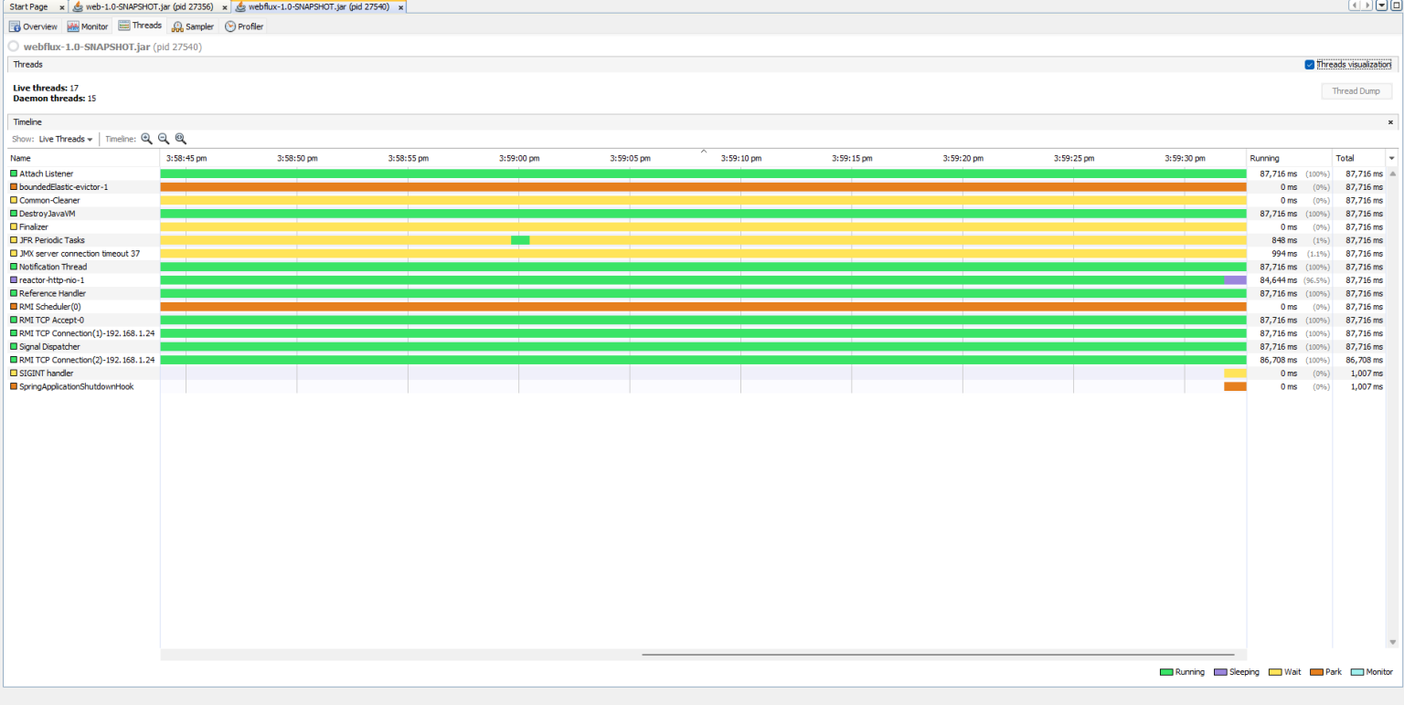The width and height of the screenshot is (1404, 705).
Task: Close the Timeline panel
Action: click(1390, 122)
